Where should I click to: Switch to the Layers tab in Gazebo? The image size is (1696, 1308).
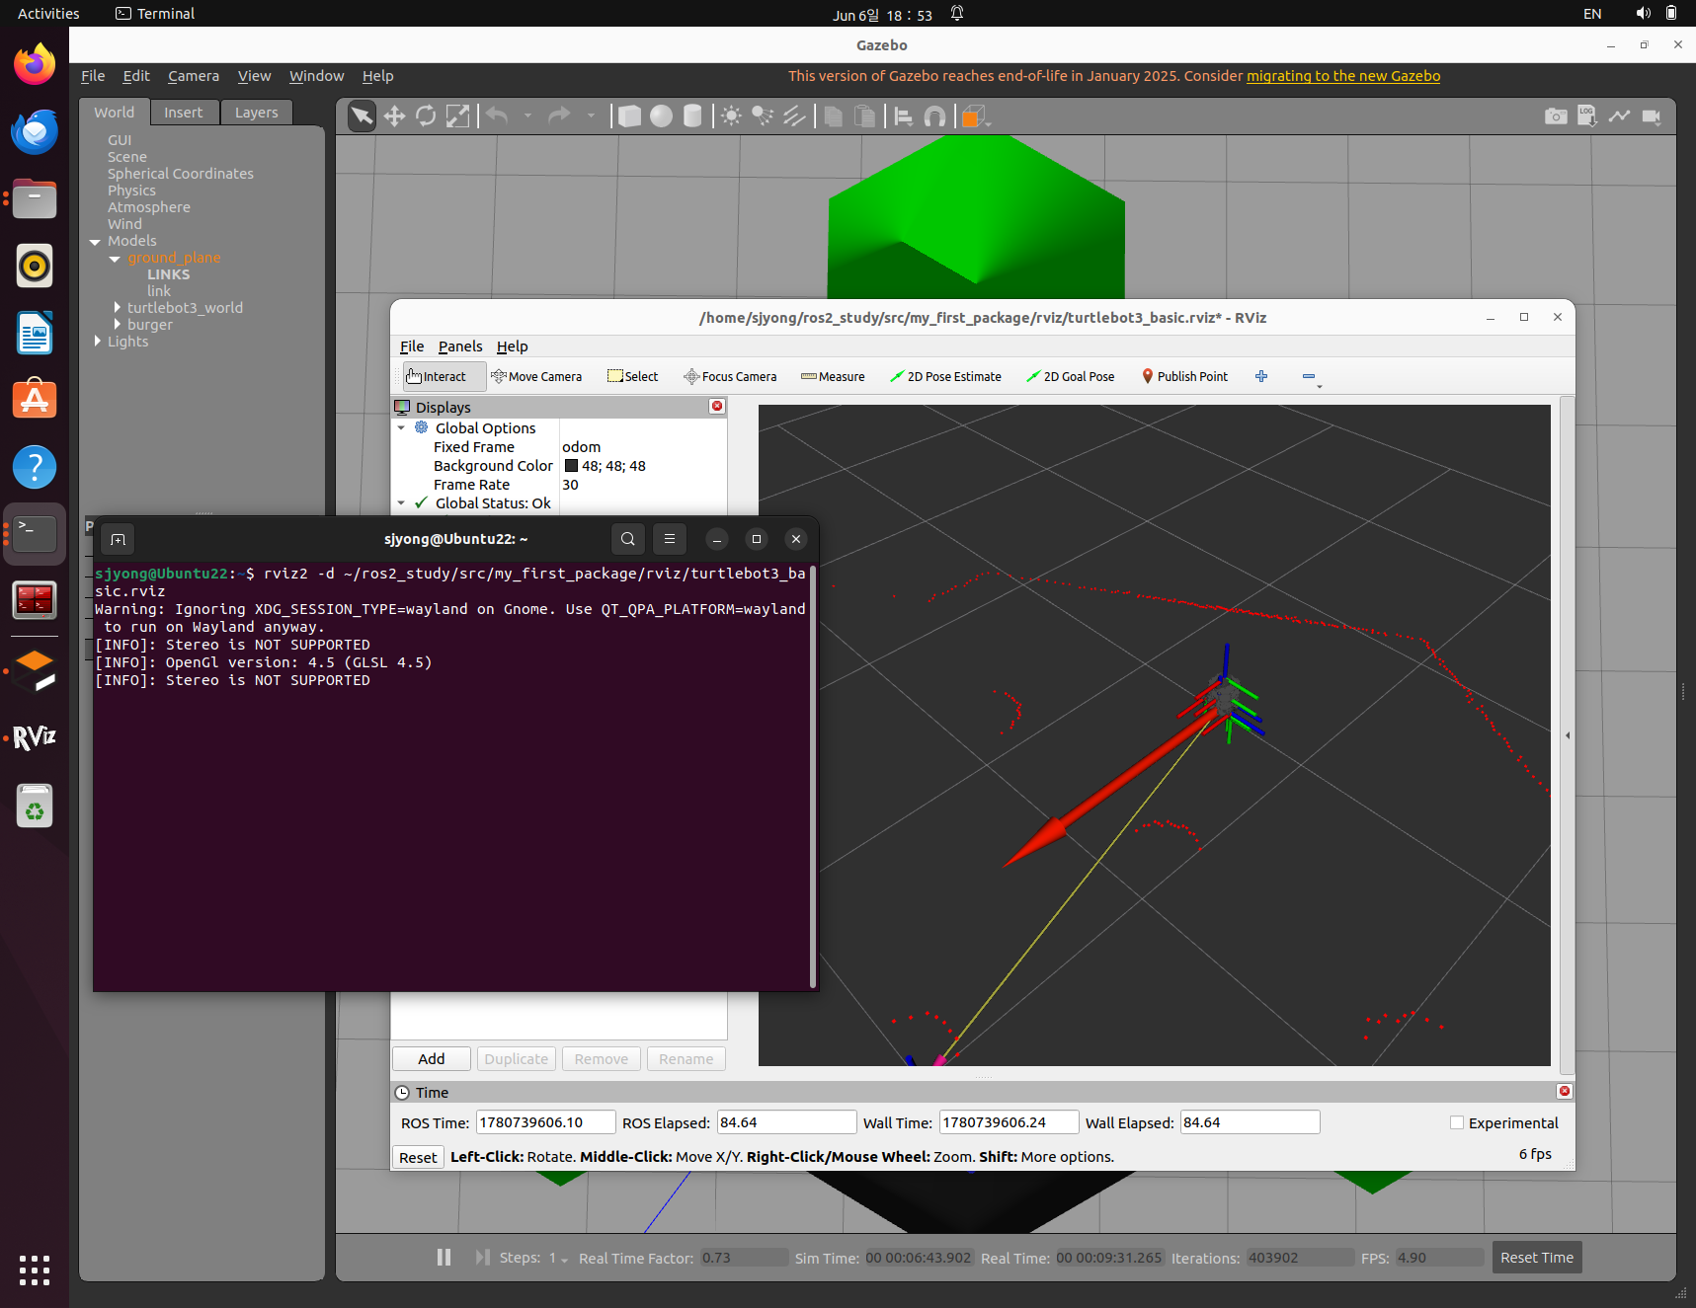257,113
